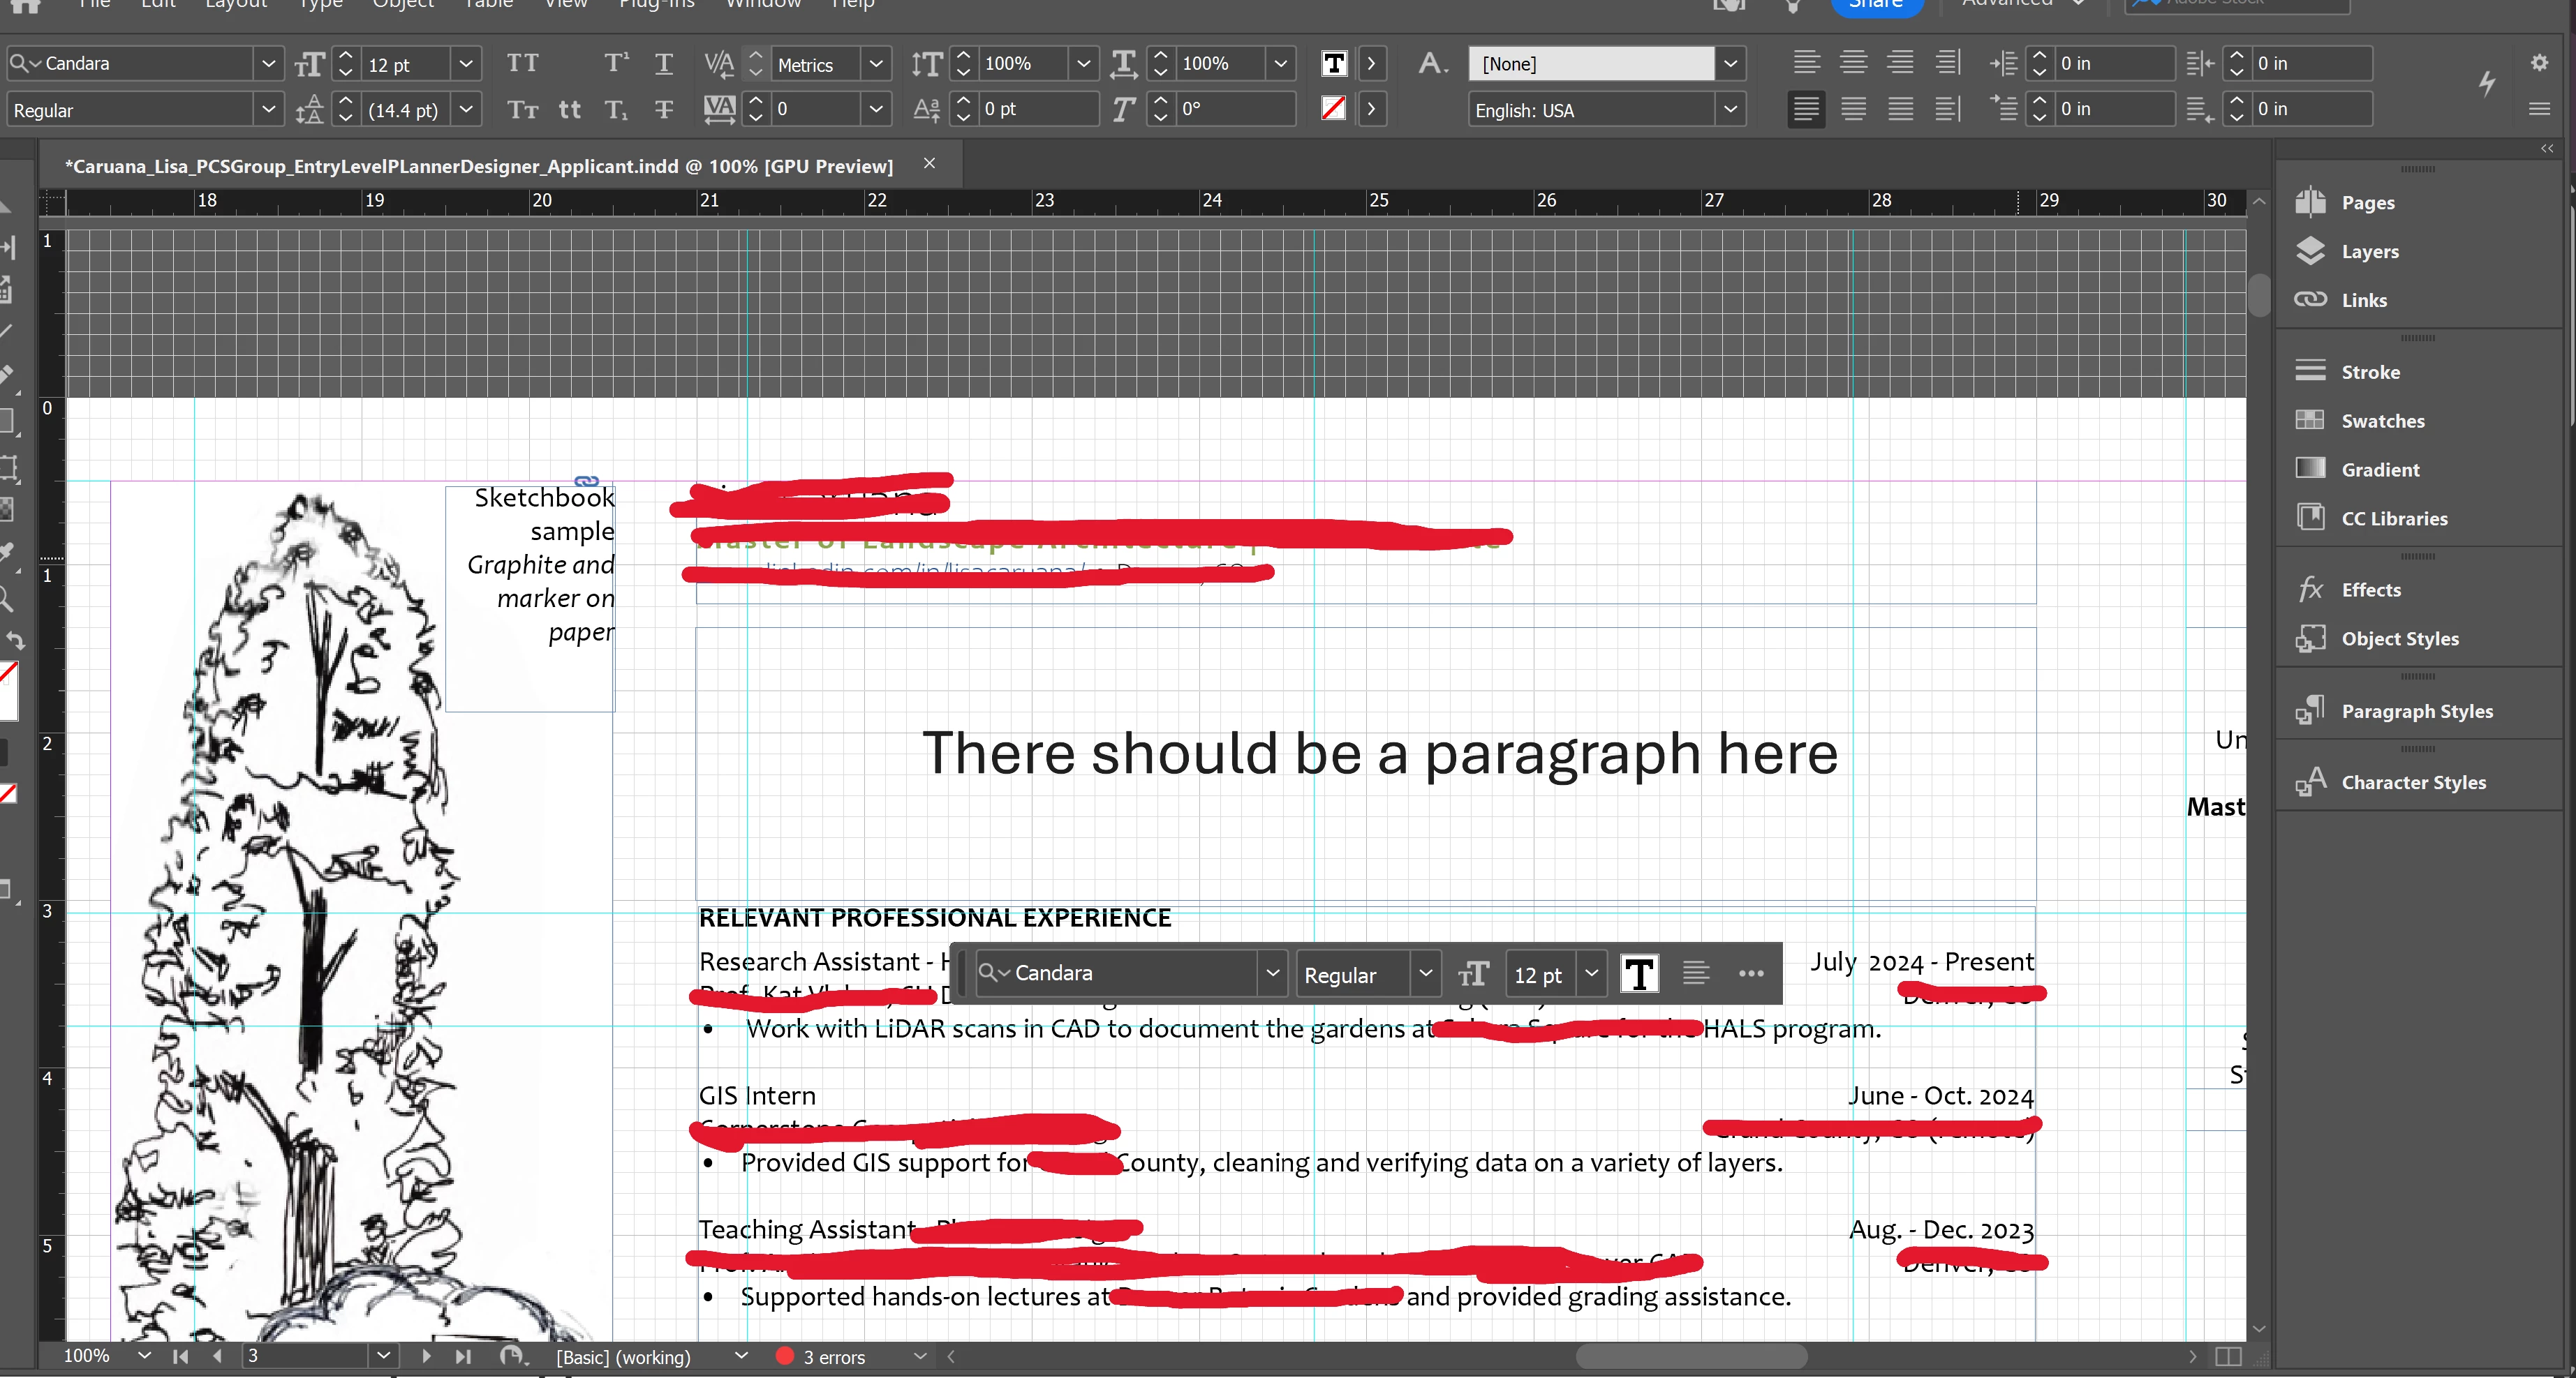The image size is (2576, 1378).
Task: Open the zoom level dropdown at bottom
Action: coord(144,1356)
